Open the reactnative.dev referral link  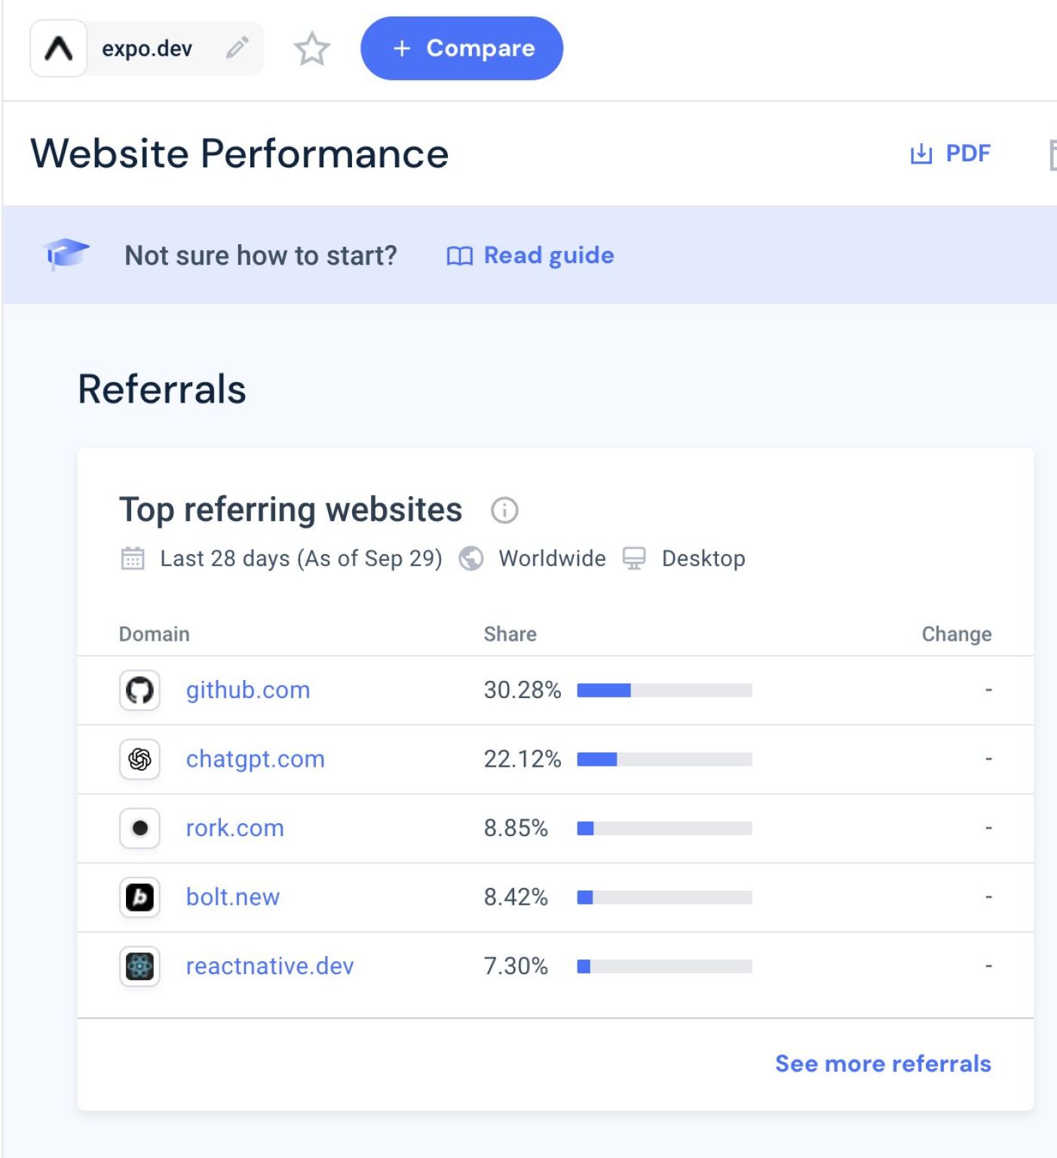[269, 967]
